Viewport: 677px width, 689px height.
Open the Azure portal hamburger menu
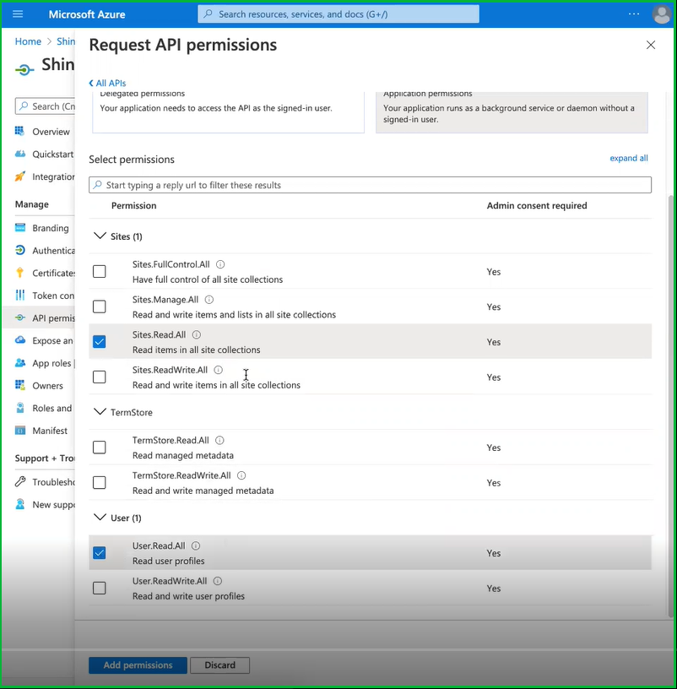click(x=19, y=14)
